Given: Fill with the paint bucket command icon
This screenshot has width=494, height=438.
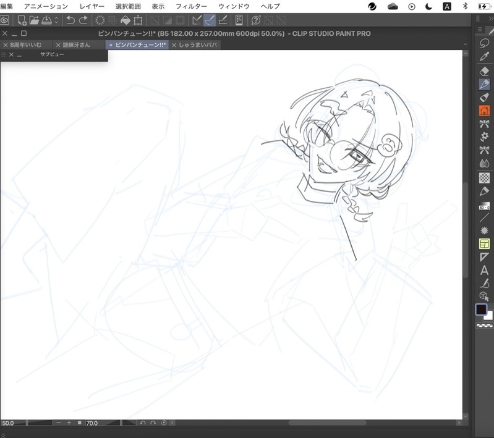Looking at the screenshot, I should [126, 20].
